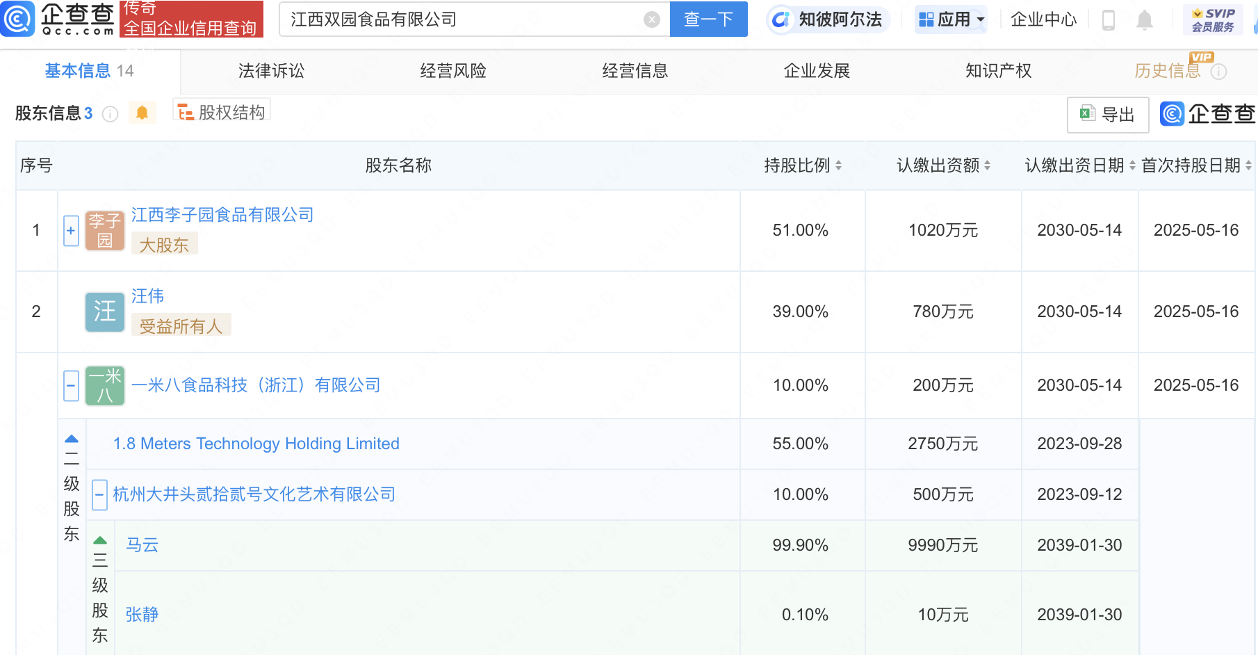Open 杭州大井头贰拾贰号文化艺术有限公司 link

tap(254, 494)
